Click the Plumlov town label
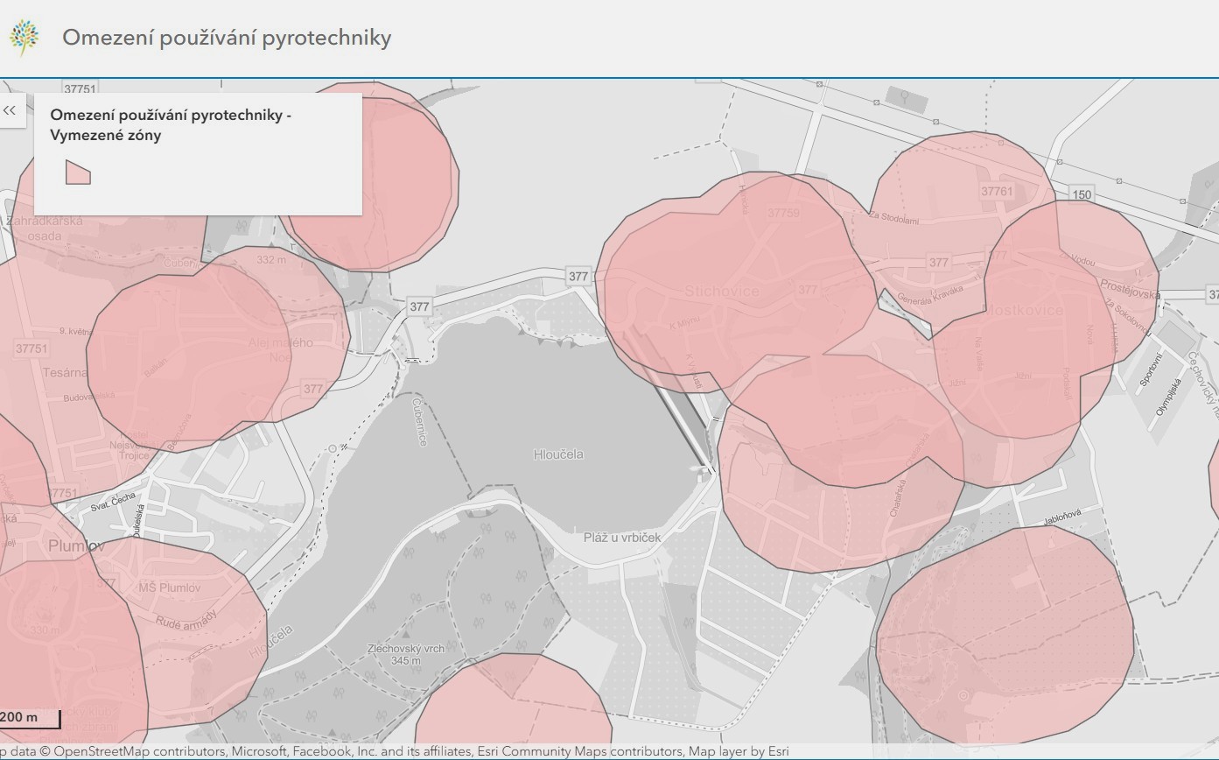 click(76, 545)
